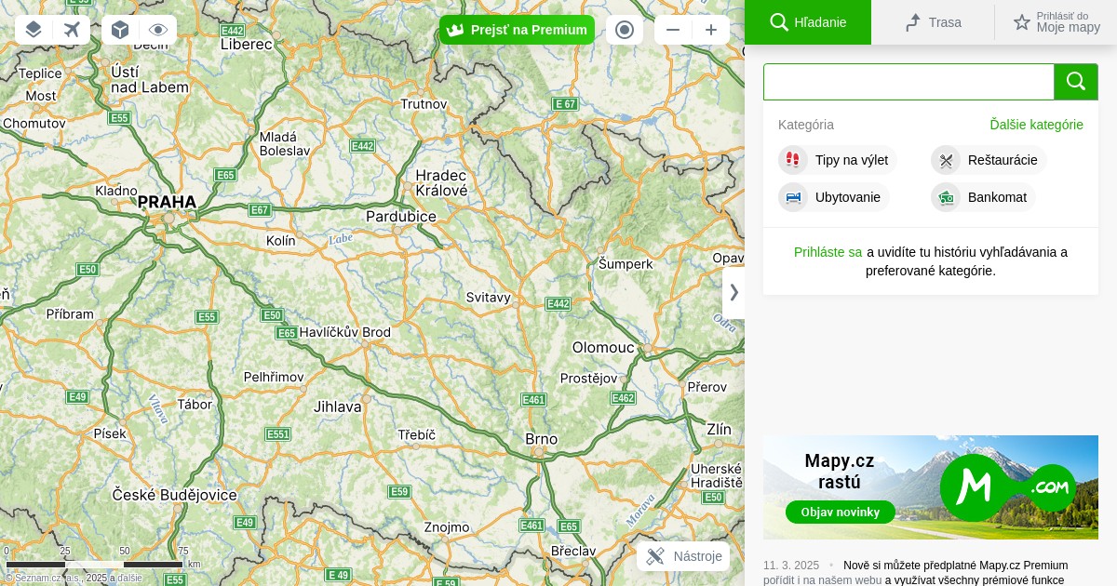
Task: Select the Hľadanie tab
Action: 808,22
